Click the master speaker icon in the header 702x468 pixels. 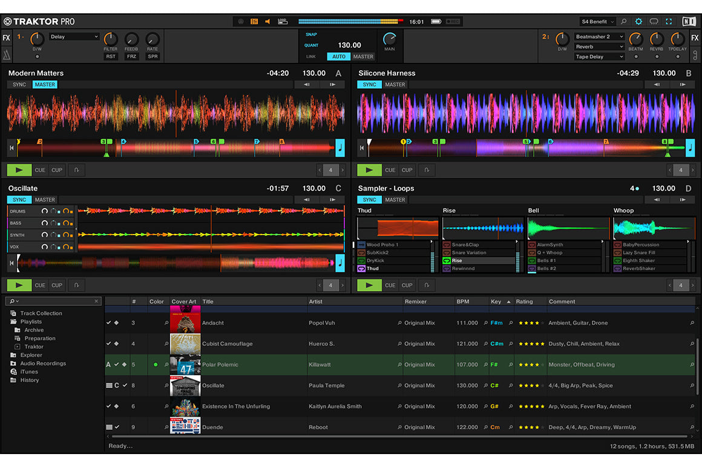click(267, 21)
